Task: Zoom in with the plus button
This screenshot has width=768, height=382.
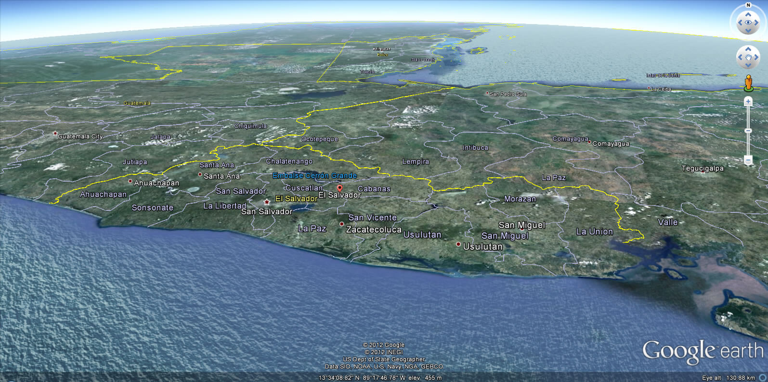Action: (x=748, y=101)
